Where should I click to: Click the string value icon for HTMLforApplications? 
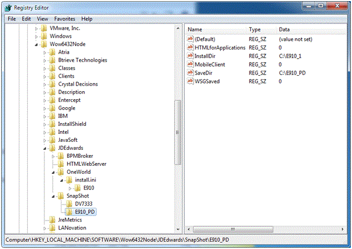click(190, 47)
